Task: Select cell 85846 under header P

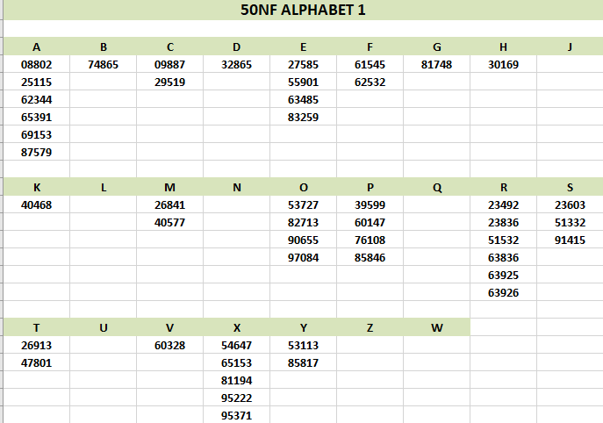Action: 370,257
